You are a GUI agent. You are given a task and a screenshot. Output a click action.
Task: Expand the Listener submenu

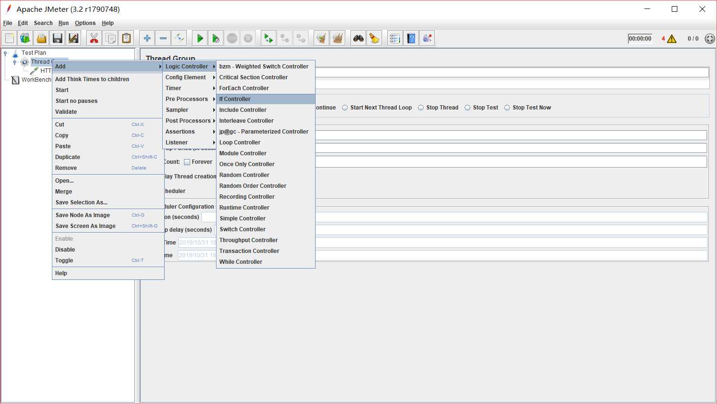pos(190,143)
